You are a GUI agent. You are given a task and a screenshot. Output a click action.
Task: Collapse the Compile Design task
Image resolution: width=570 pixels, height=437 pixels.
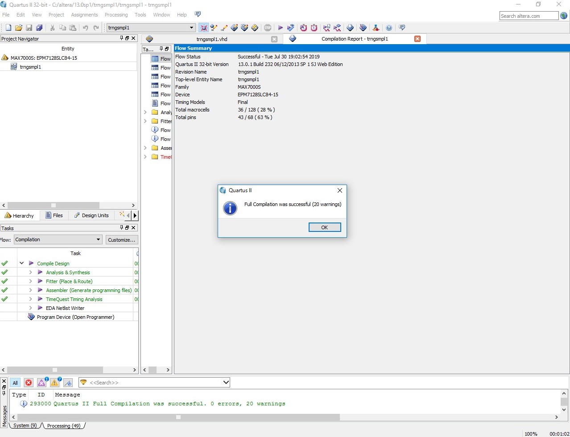click(21, 264)
